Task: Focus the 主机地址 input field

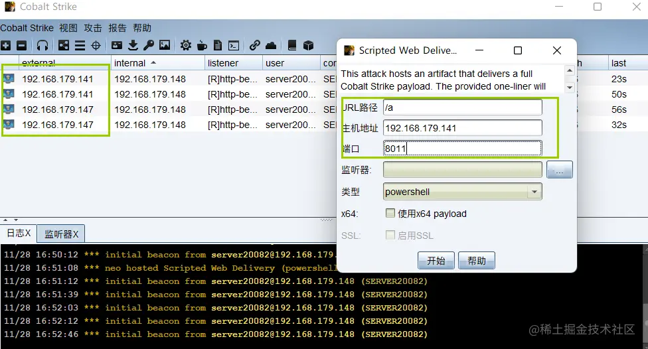Action: [463, 128]
